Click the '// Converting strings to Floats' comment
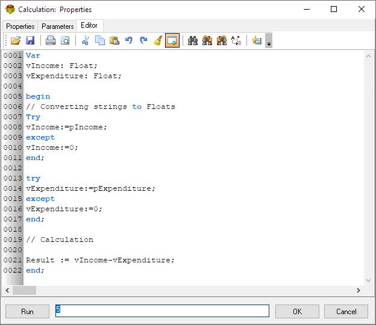 101,107
